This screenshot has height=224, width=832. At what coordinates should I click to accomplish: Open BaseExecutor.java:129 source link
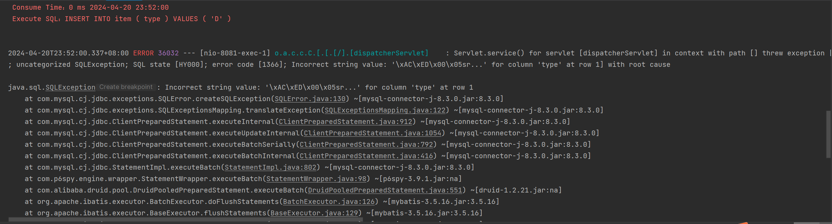tap(314, 213)
